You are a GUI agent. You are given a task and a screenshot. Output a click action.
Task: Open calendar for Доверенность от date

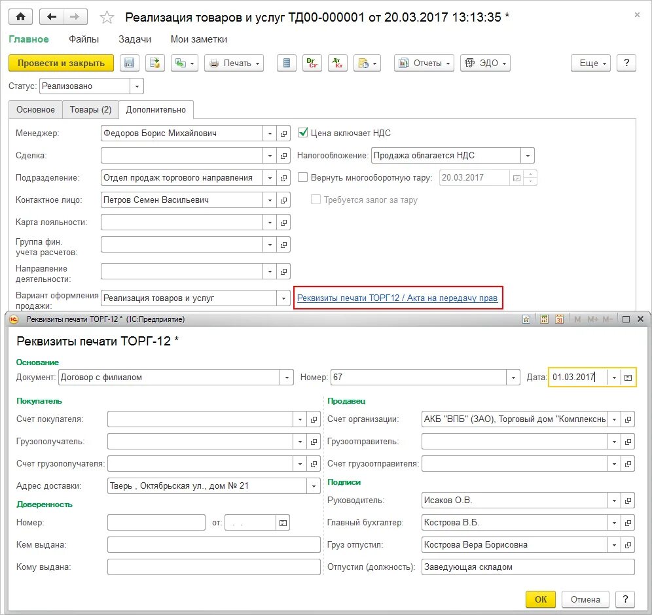pos(283,523)
